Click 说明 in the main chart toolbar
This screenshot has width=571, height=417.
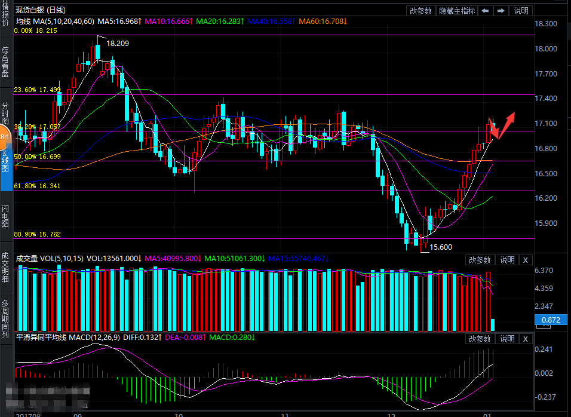(x=521, y=11)
